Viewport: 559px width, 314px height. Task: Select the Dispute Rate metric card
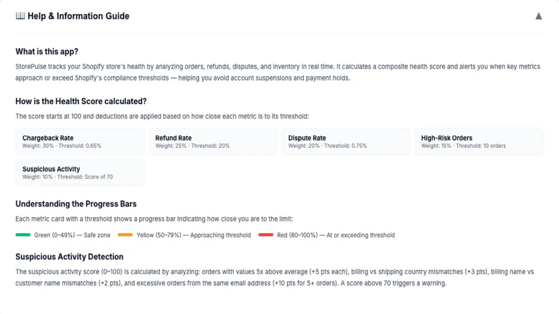point(346,142)
